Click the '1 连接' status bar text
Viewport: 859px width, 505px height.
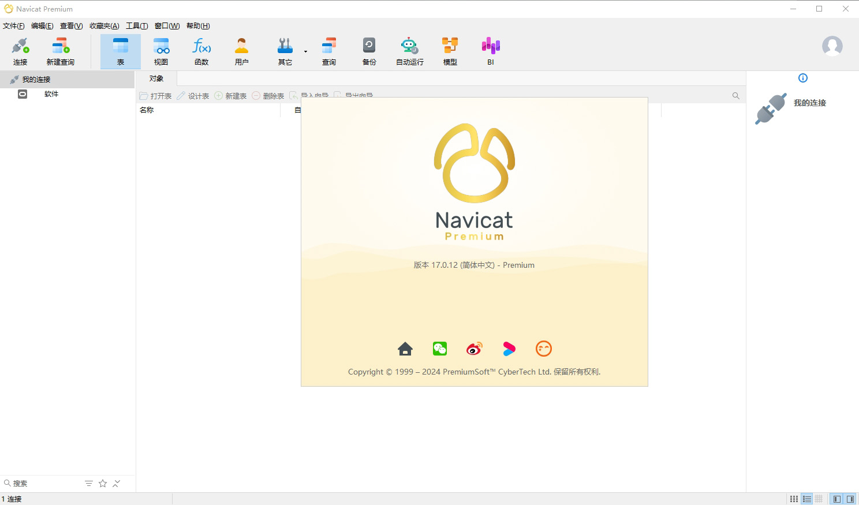pyautogui.click(x=12, y=499)
